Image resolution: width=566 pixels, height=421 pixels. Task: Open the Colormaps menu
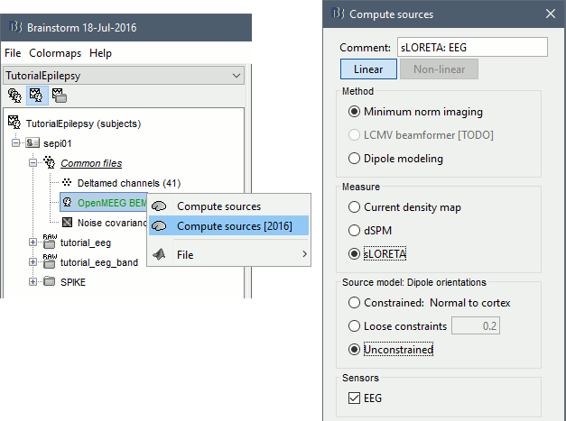pyautogui.click(x=55, y=53)
